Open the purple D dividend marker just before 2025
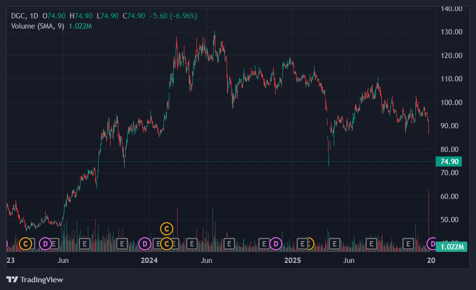Viewport: 476px width, 290px height. (x=276, y=243)
